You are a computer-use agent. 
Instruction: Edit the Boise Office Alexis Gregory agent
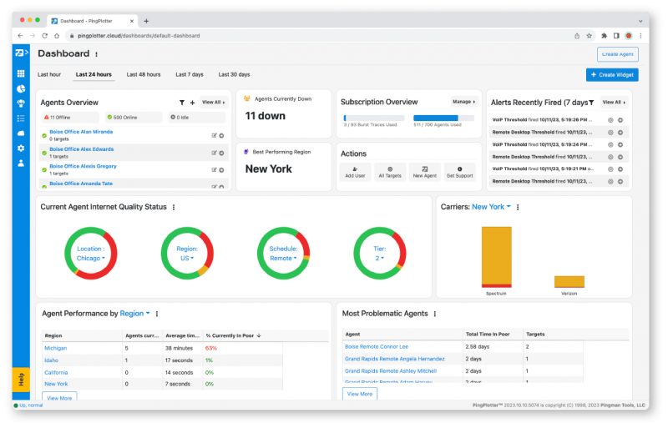[215, 170]
